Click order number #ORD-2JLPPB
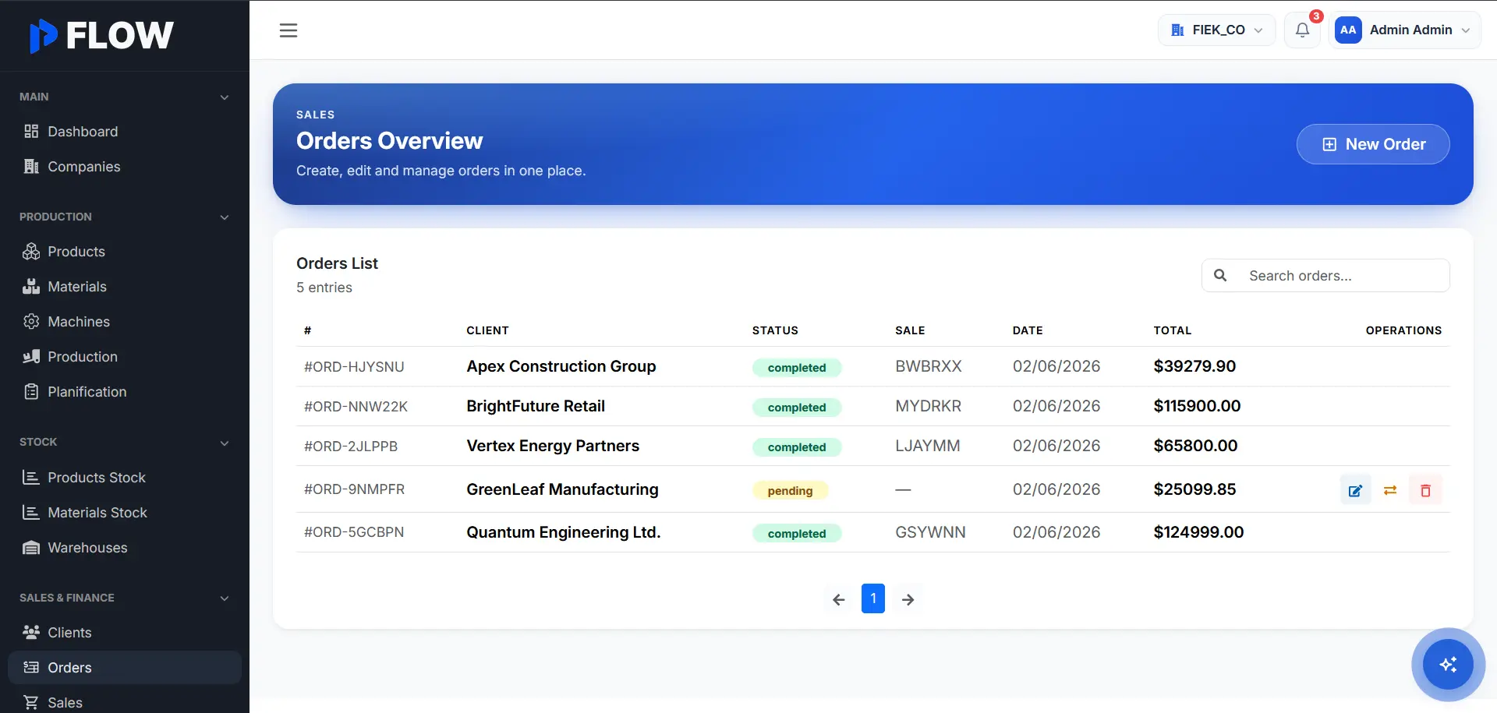The height and width of the screenshot is (713, 1497). (351, 446)
